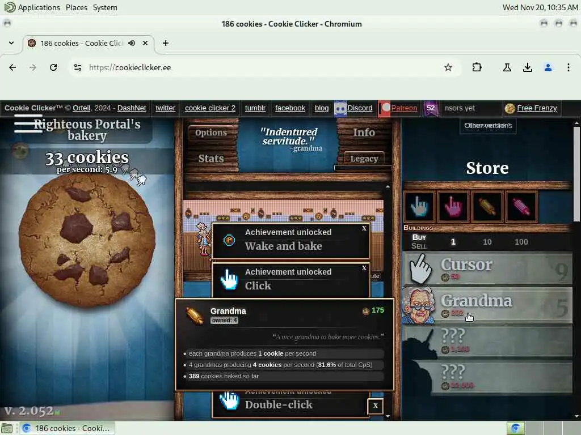Screen dimensions: 581x435
Task: Buy the blue cursor upgrade in Store
Action: pos(419,206)
